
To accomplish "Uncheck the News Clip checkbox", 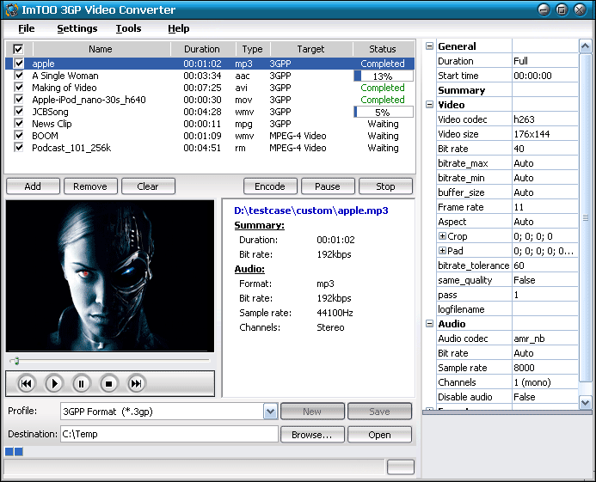I will pyautogui.click(x=19, y=124).
